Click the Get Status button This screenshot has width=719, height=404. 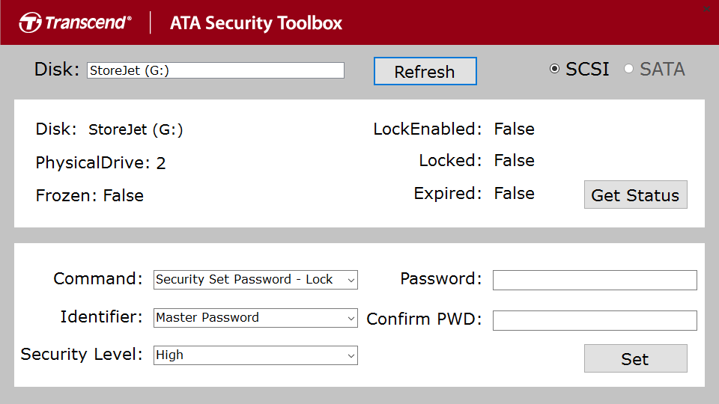coord(636,195)
